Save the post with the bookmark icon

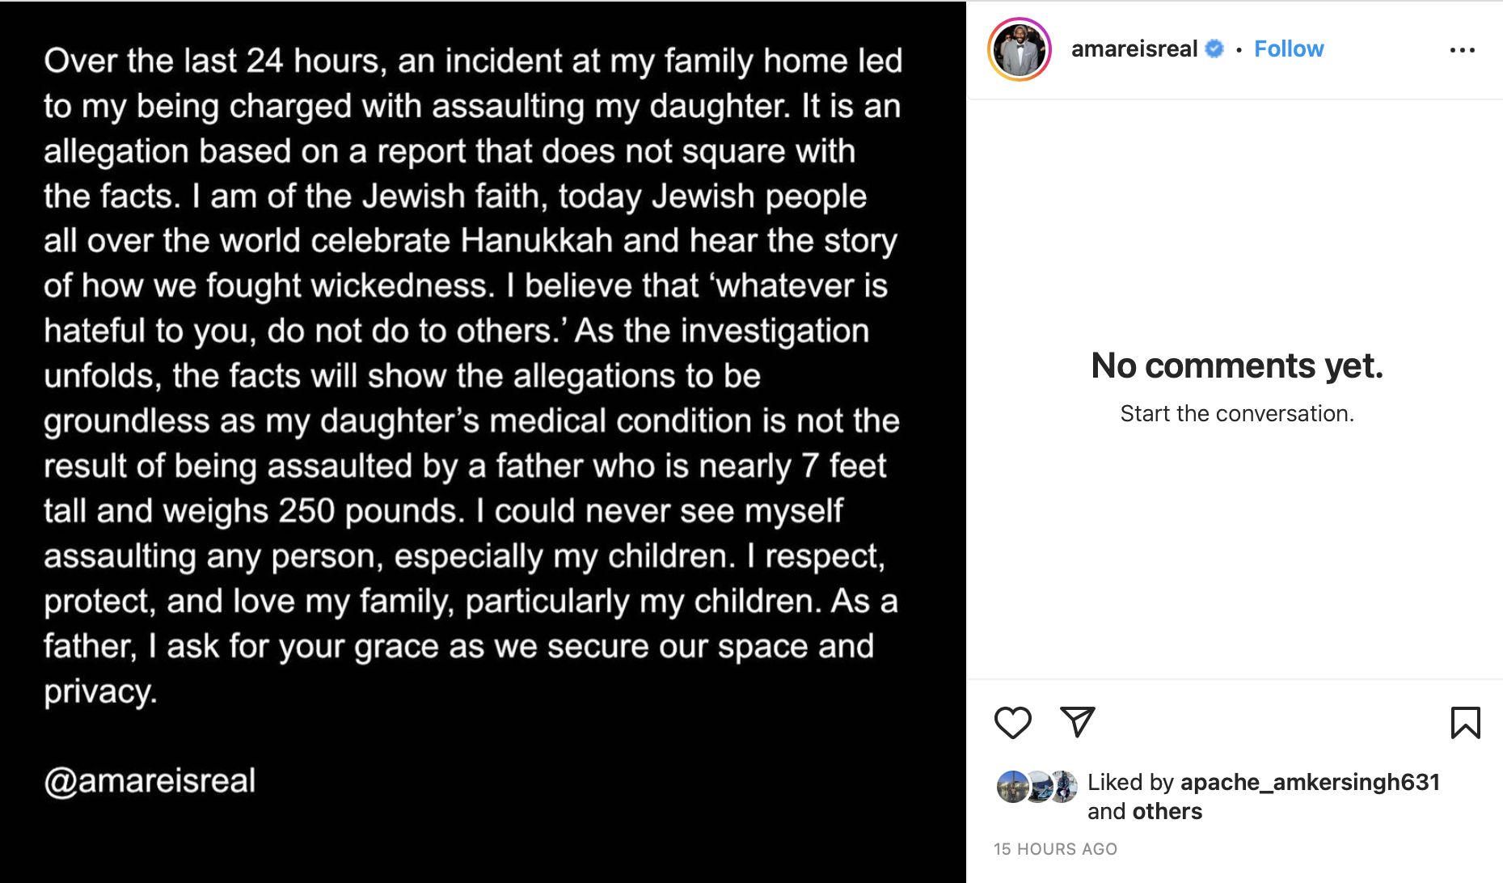(x=1465, y=723)
